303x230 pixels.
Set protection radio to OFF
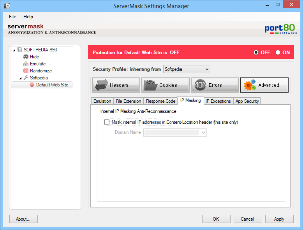[x=256, y=52]
